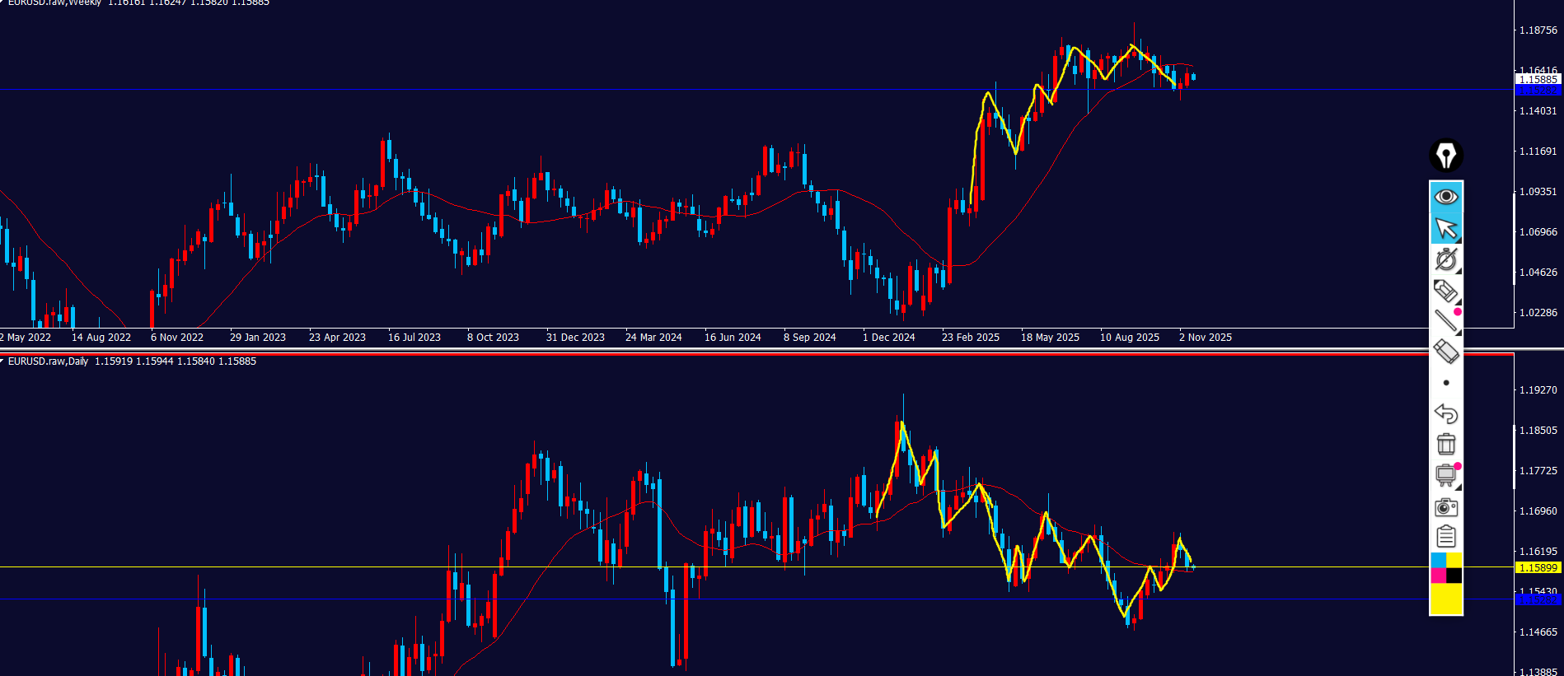Toggle the eye visibility icon for ink

(1445, 197)
